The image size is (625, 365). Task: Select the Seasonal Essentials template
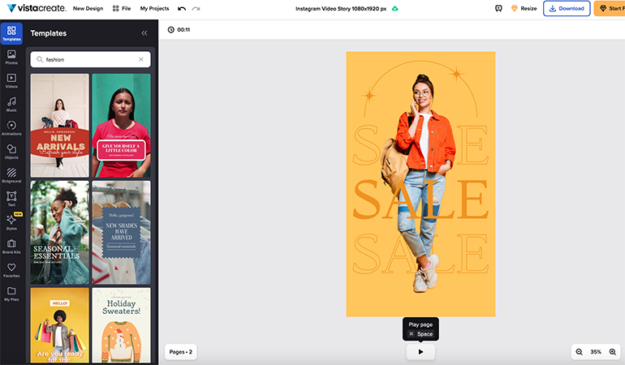[60, 232]
